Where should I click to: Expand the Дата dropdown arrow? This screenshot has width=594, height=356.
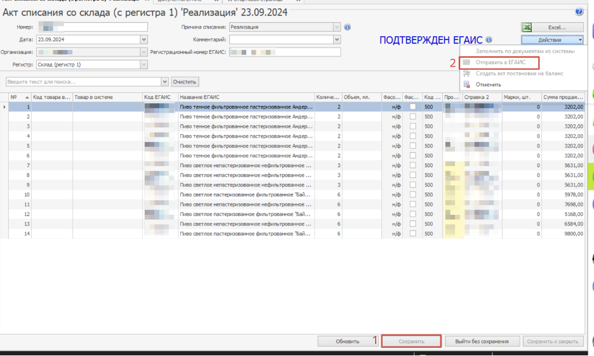143,39
